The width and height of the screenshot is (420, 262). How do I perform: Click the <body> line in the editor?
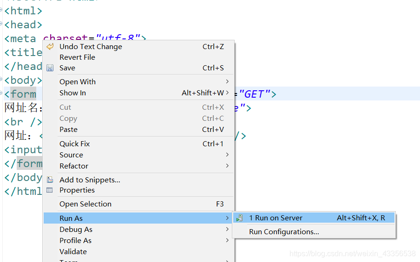(23, 80)
